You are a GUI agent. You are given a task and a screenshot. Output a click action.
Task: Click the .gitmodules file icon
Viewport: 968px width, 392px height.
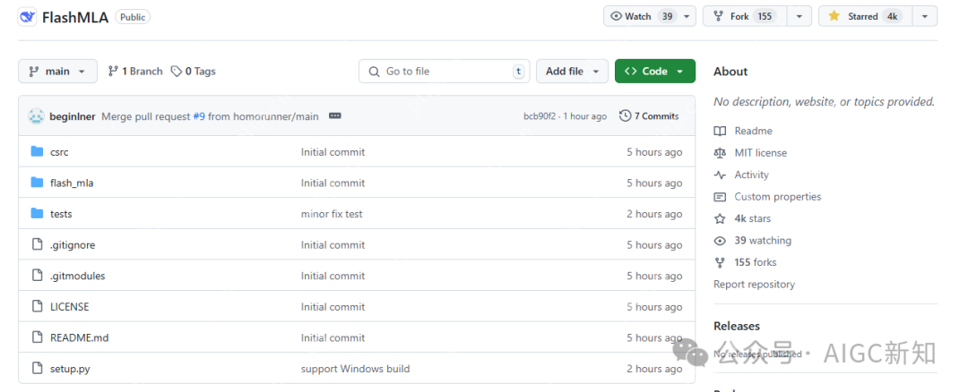click(37, 276)
